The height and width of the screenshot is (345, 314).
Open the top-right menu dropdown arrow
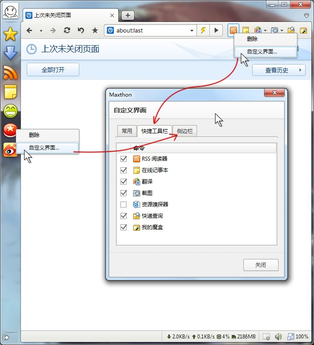coord(307,15)
